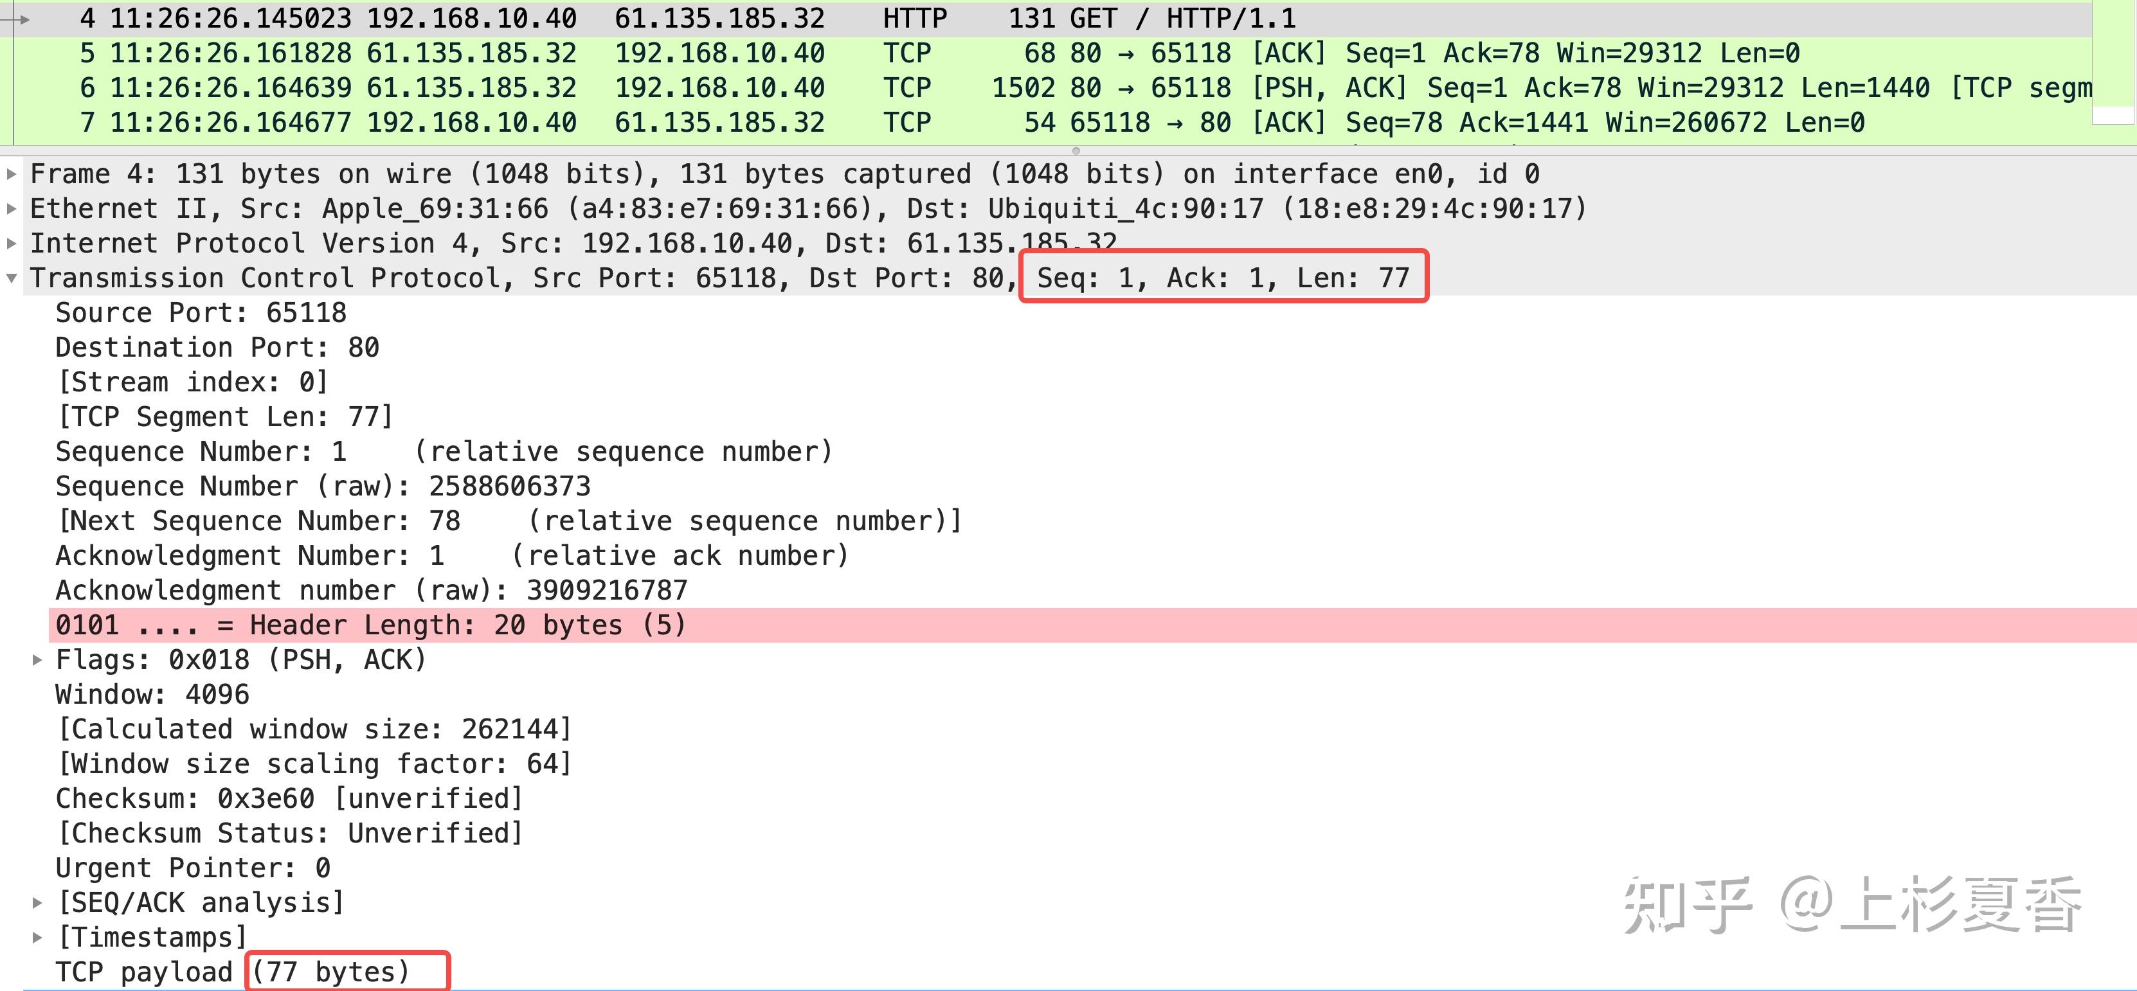Viewport: 2137px width, 991px height.
Task: Expand the Frame 4 details row
Action: click(x=12, y=174)
